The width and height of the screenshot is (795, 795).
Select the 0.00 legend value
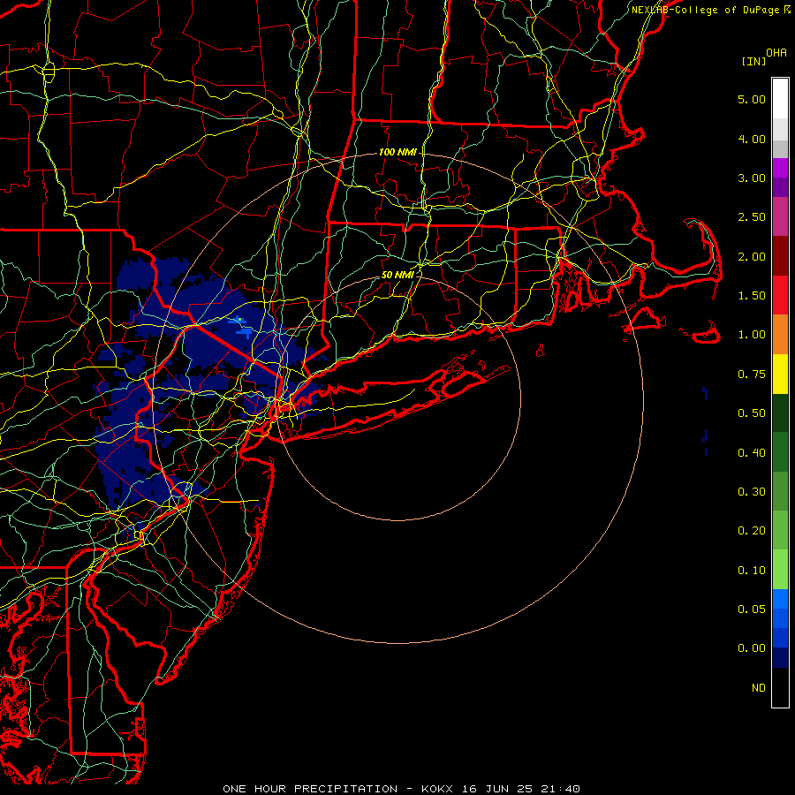pyautogui.click(x=752, y=648)
